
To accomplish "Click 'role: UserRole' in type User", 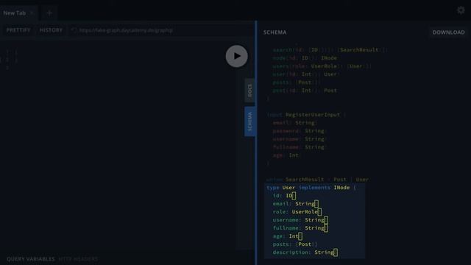I will point(297,212).
